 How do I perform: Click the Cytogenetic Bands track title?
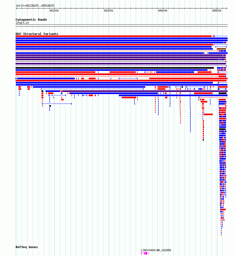[x=31, y=20]
